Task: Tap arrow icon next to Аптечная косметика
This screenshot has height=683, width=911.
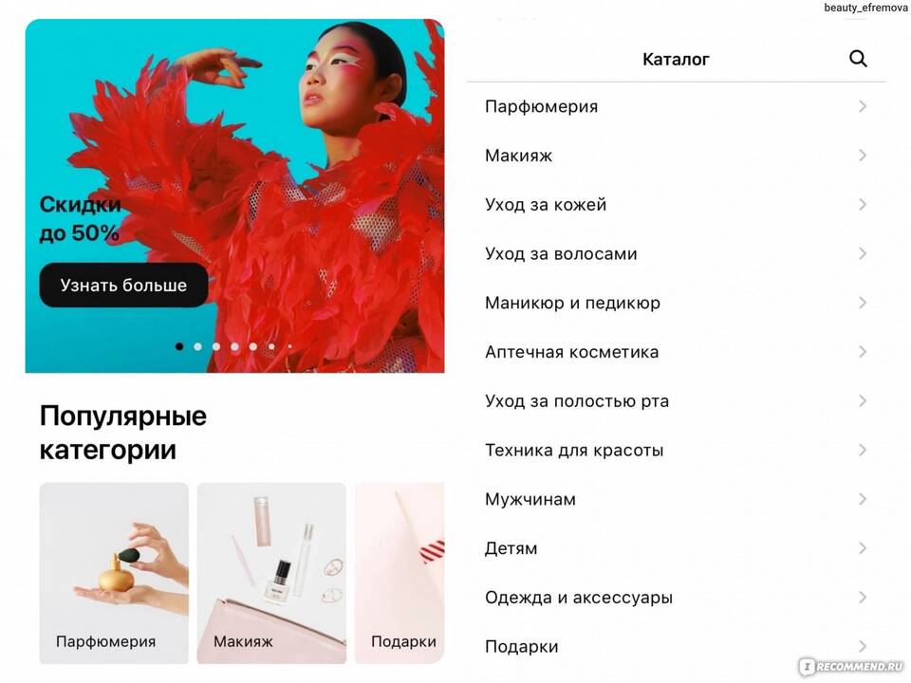Action: (863, 352)
